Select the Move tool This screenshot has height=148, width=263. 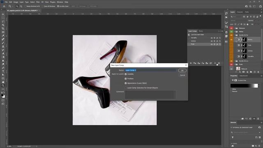(x=3, y=14)
